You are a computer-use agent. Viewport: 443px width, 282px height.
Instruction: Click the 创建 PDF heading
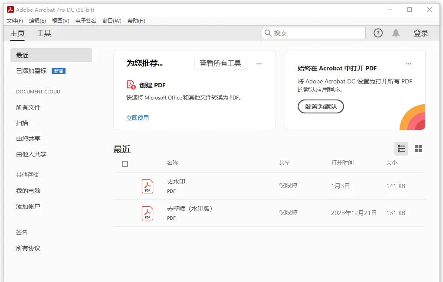coord(152,85)
